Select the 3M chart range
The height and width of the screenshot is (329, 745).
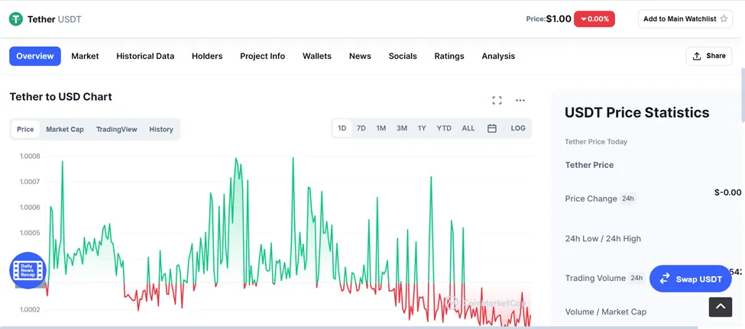coord(402,128)
